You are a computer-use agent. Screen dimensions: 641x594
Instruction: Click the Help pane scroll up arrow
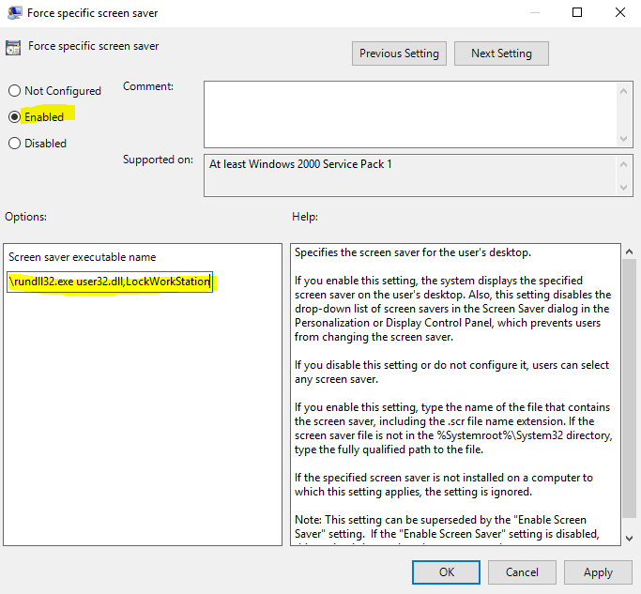(x=628, y=251)
